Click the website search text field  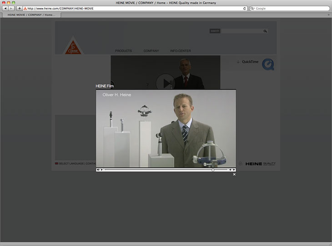241,31
